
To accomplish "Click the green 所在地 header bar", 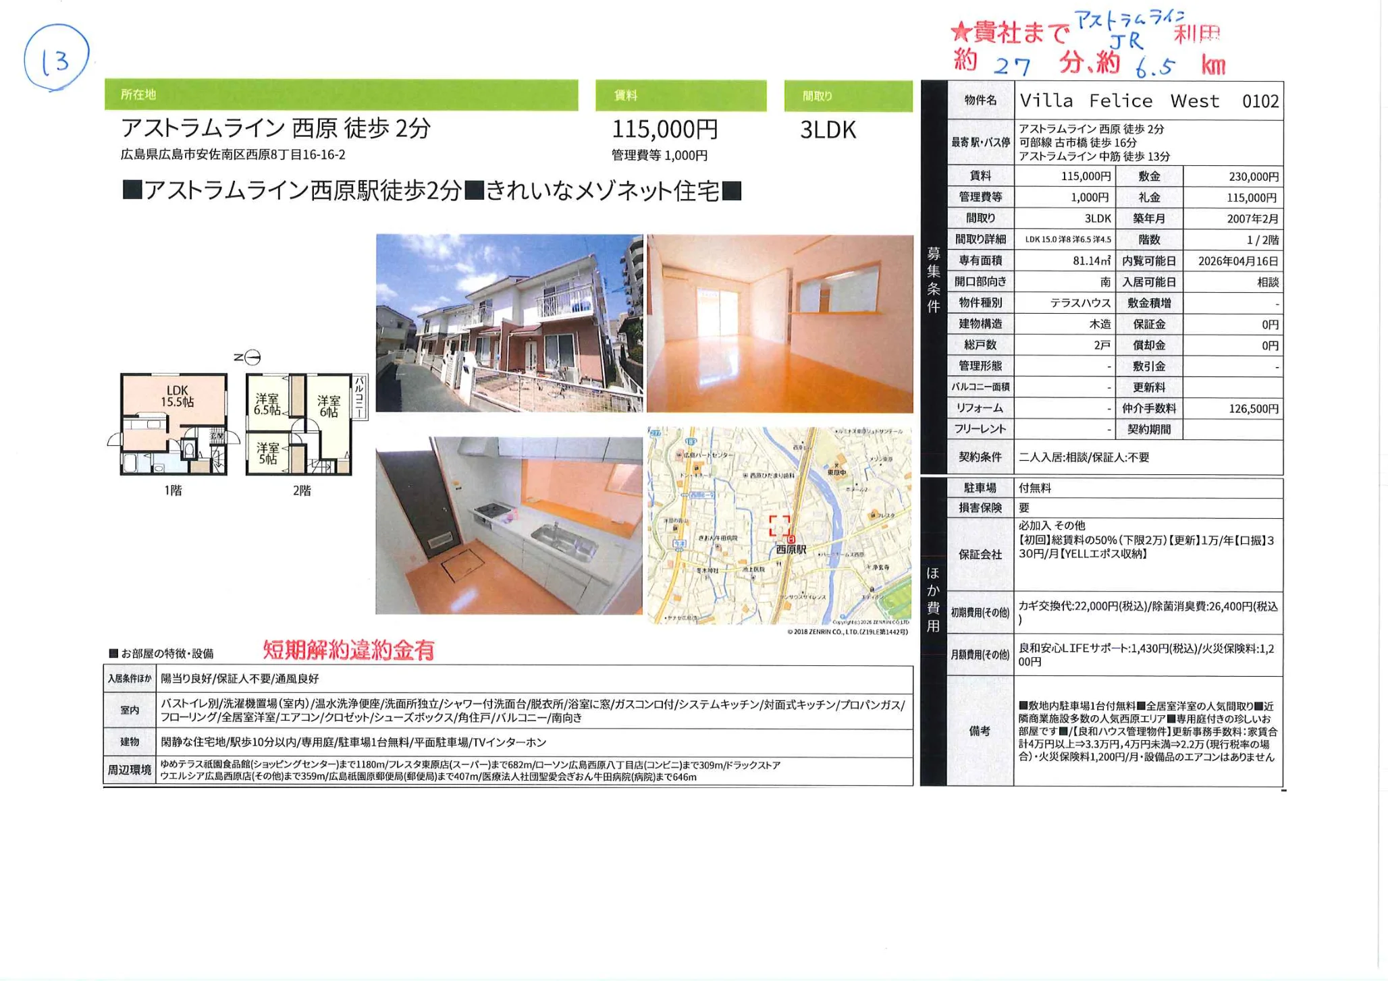I will click(341, 94).
